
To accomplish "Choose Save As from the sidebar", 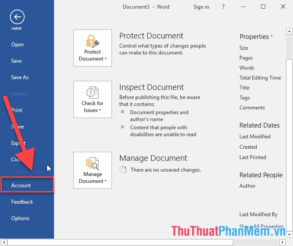I will (20, 77).
